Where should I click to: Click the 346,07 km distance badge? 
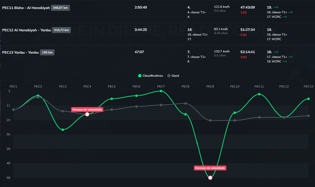click(x=60, y=8)
